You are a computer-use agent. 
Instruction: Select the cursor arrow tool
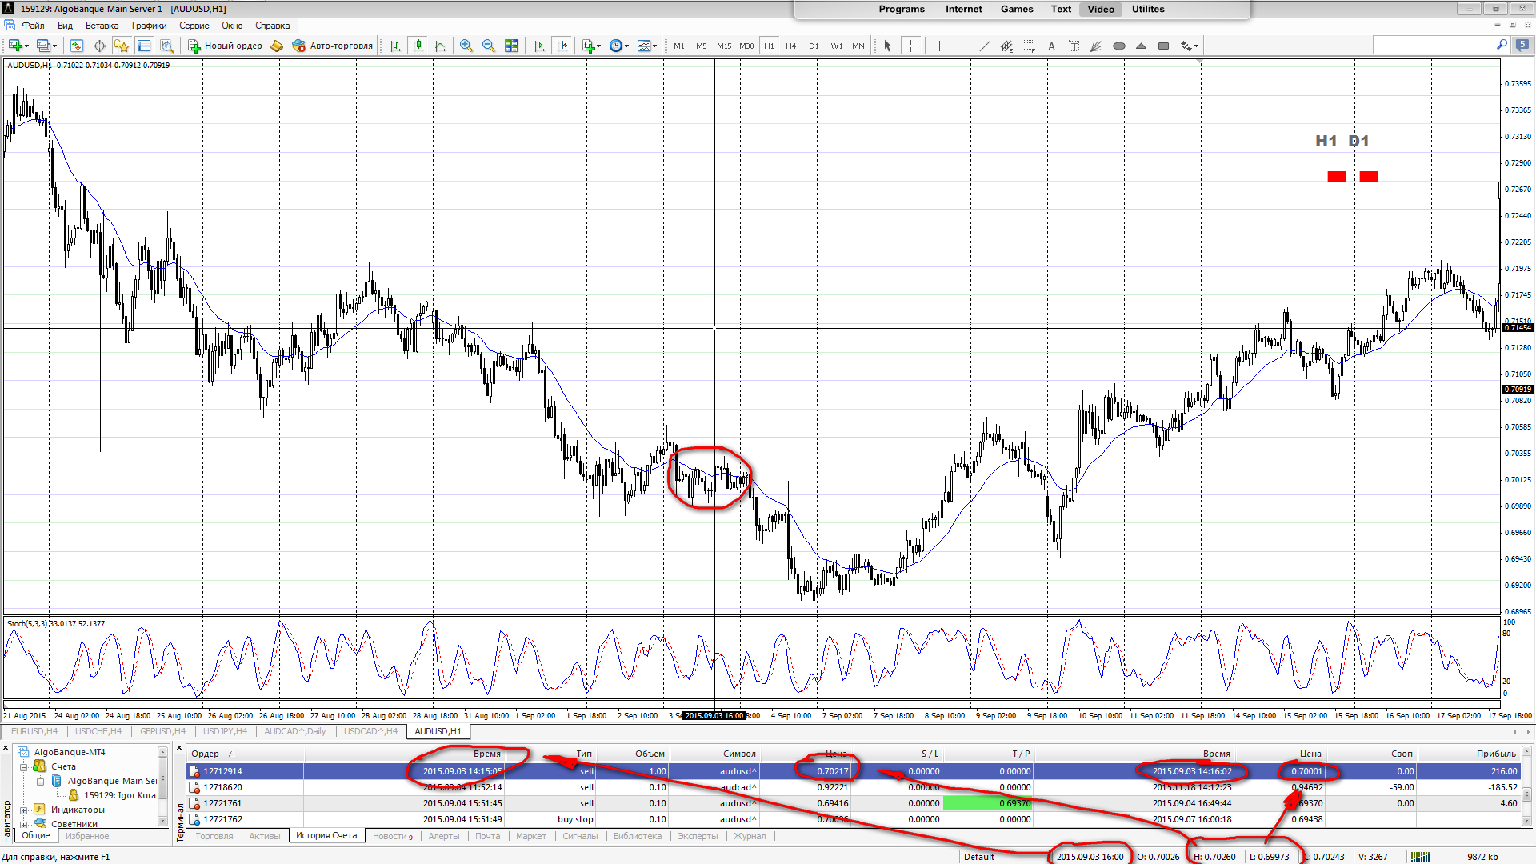(887, 46)
